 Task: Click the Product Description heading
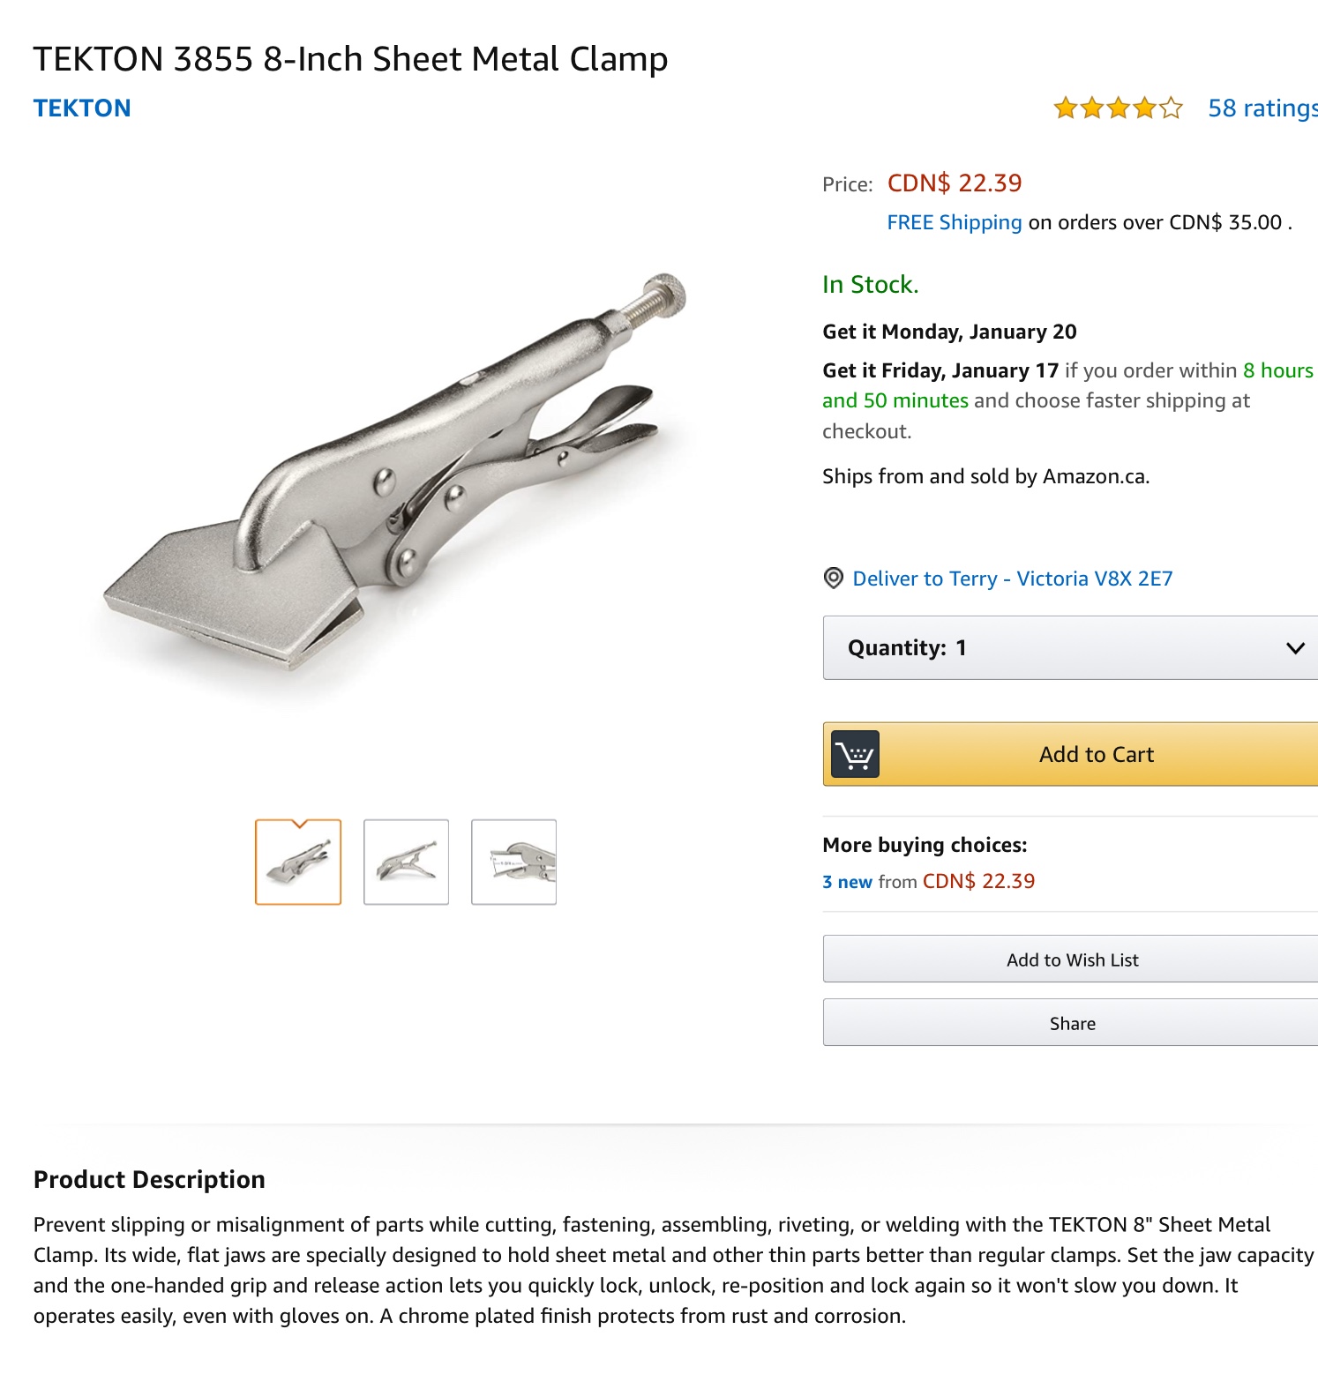[149, 1180]
